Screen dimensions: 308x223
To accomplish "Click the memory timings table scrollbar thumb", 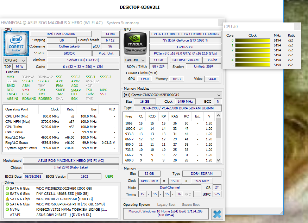I will [219, 128].
